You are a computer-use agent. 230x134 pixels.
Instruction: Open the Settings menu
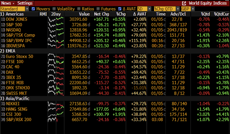[x=25, y=3]
